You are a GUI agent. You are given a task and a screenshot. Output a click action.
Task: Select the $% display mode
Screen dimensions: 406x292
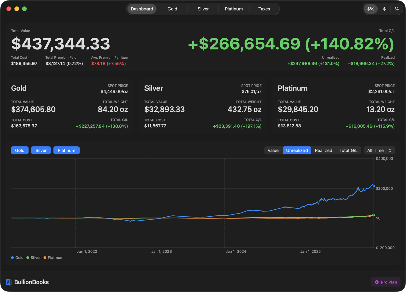click(371, 9)
